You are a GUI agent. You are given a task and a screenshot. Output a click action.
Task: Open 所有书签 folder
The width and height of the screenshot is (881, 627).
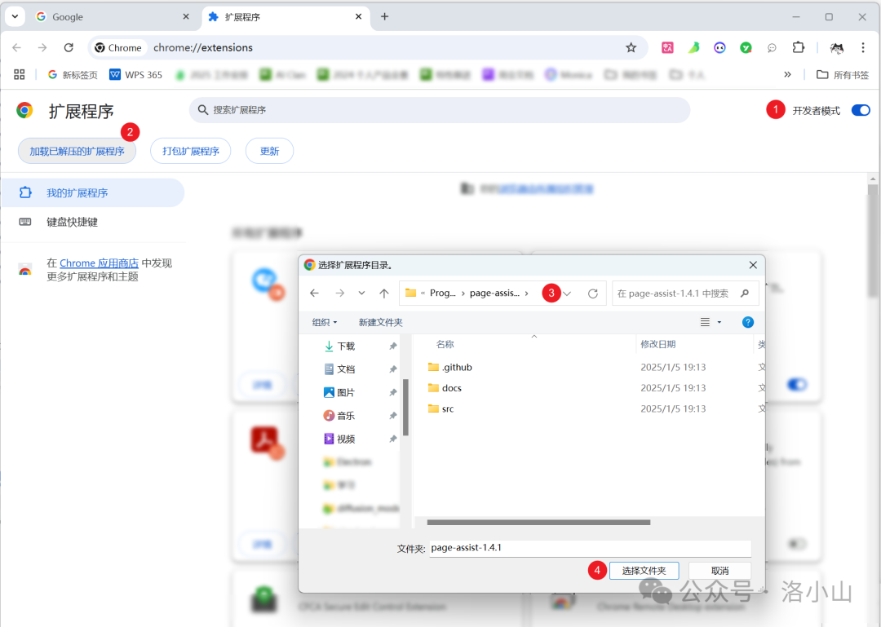tap(842, 75)
